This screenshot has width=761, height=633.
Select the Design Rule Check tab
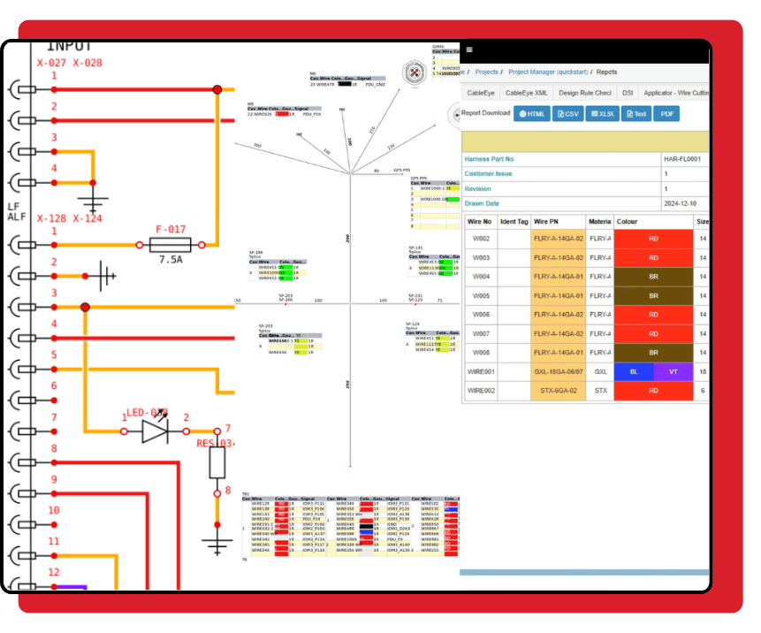pyautogui.click(x=584, y=93)
